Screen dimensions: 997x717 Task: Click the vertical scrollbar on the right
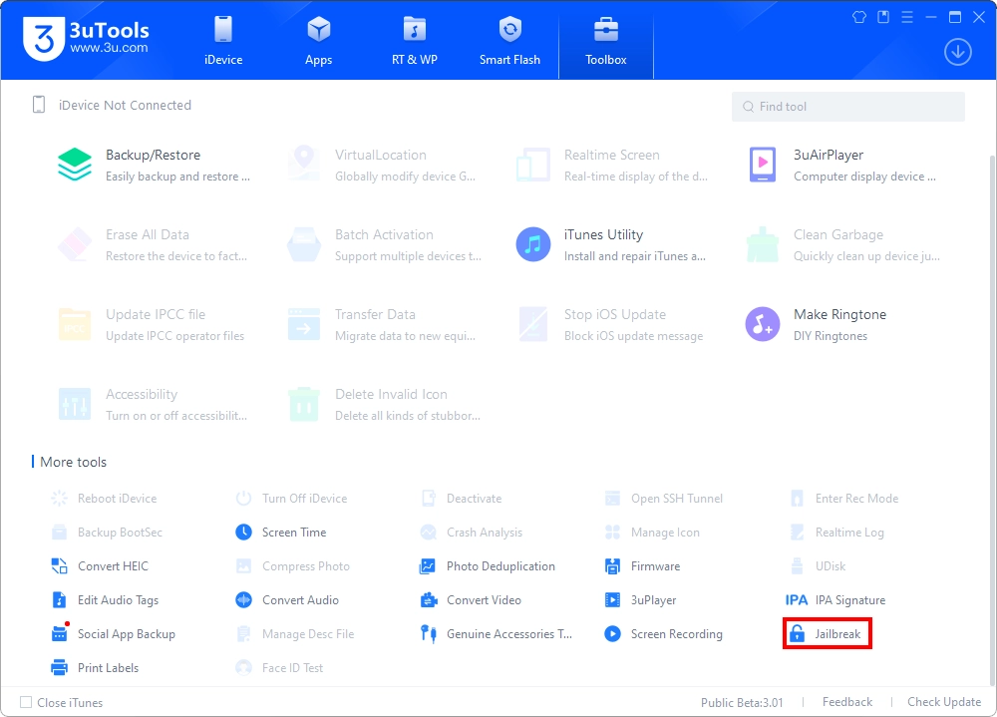coord(992,420)
